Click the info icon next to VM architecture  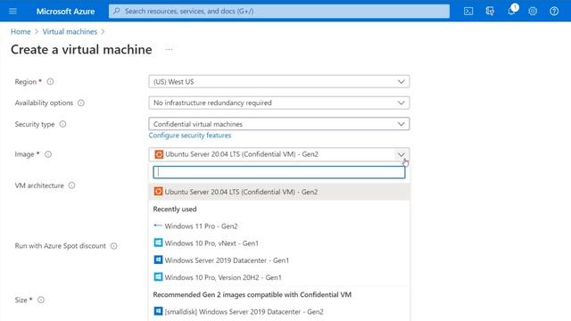click(x=71, y=185)
